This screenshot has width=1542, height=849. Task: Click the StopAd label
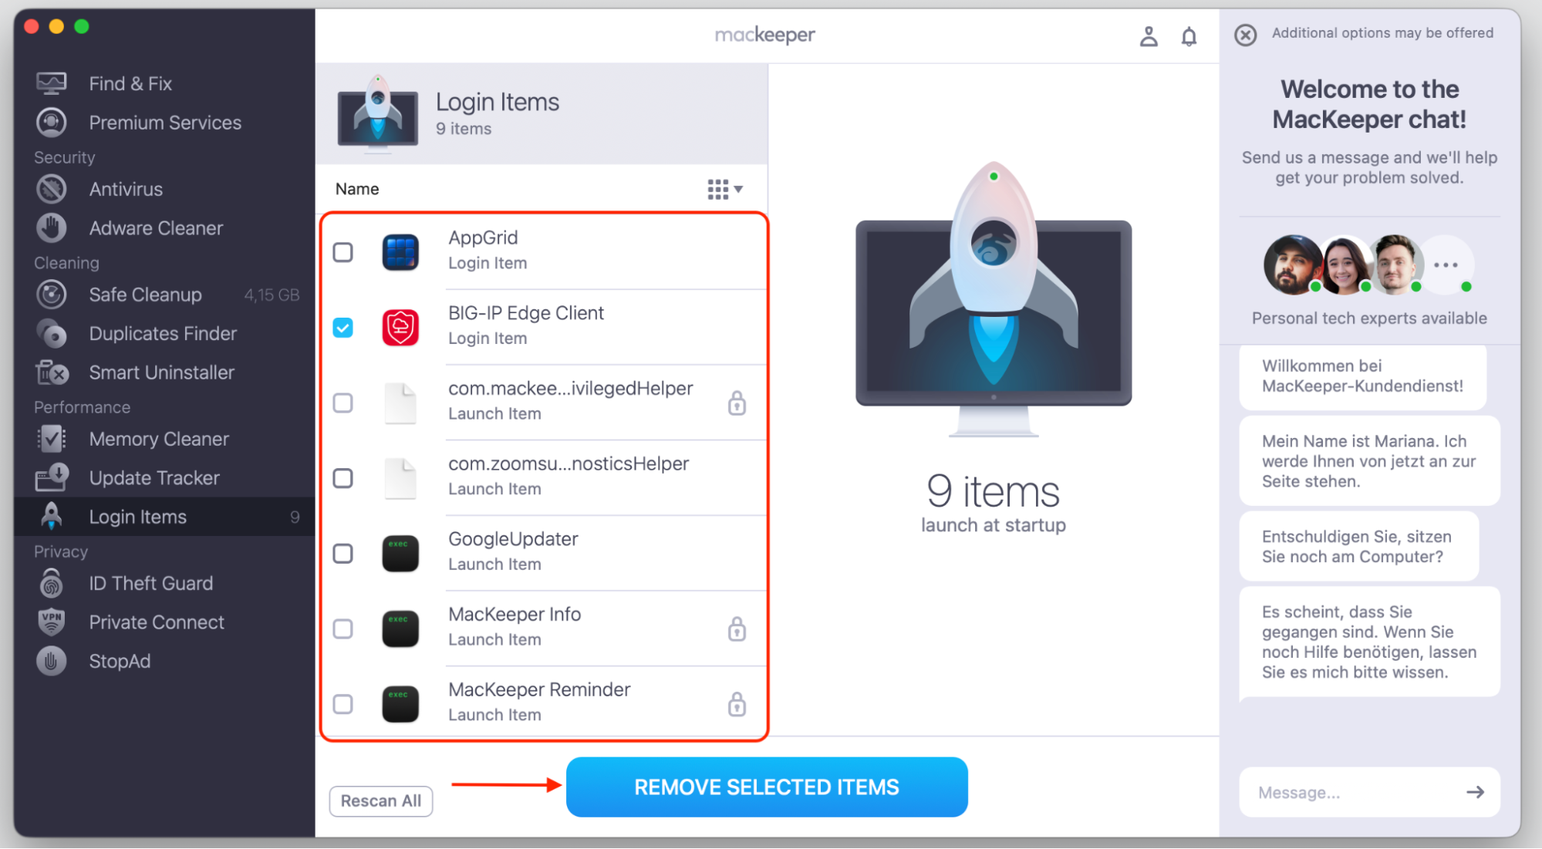pos(120,661)
